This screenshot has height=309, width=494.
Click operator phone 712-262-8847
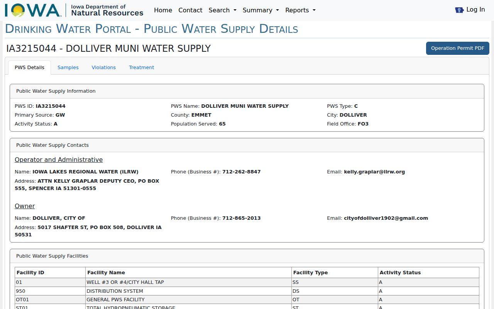[241, 171]
